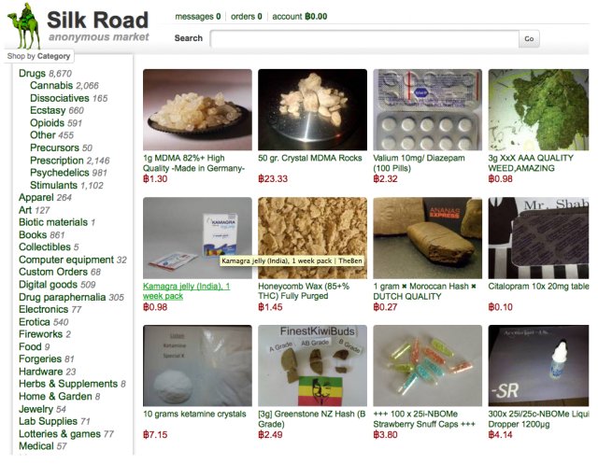The width and height of the screenshot is (598, 464).
Task: Select the Shop by Category tab
Action: pos(38,56)
